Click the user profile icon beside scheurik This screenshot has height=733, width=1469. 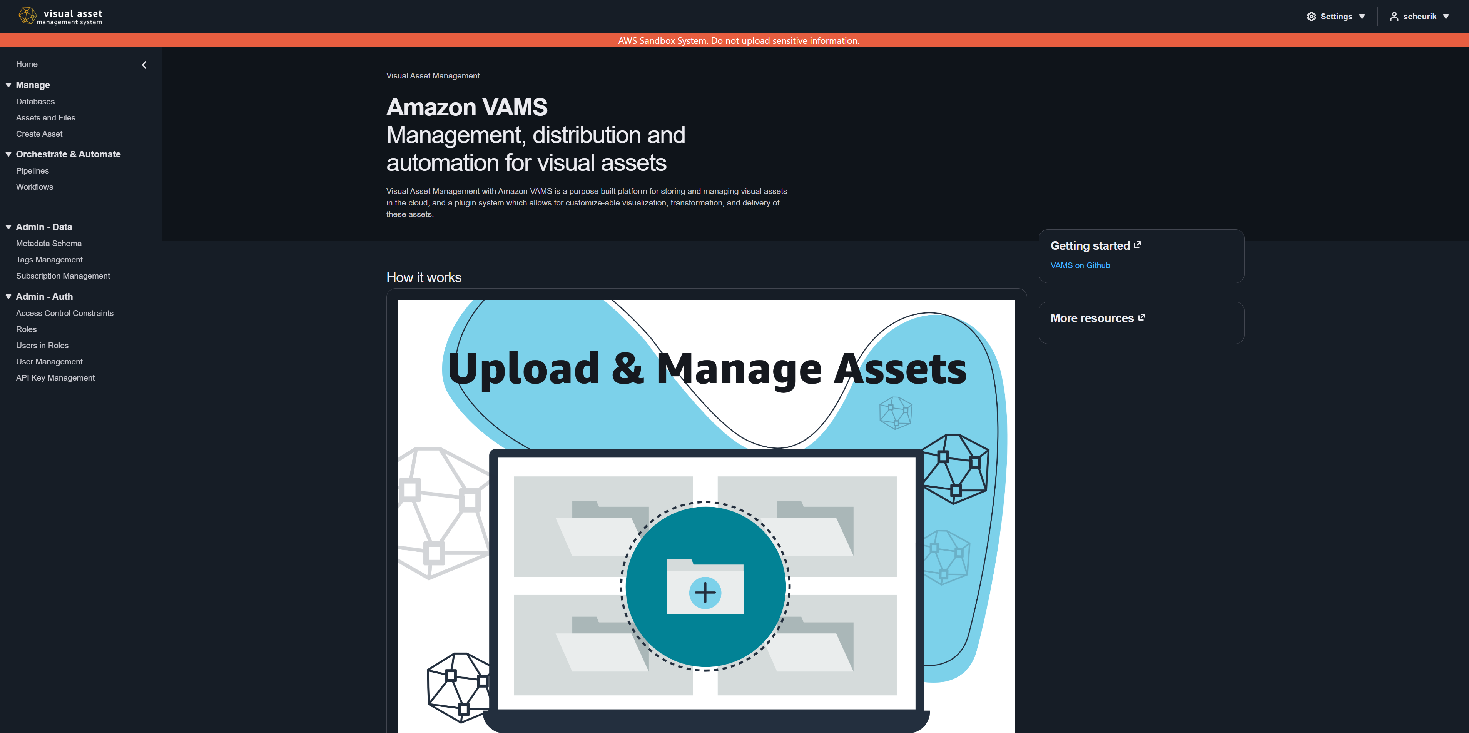1394,17
